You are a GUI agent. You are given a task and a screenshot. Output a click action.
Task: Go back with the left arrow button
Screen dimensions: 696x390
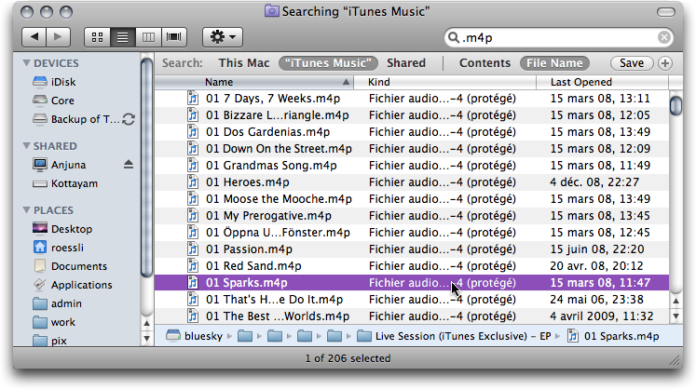pos(34,37)
